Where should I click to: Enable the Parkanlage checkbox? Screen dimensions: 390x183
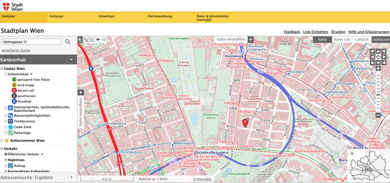6,133
